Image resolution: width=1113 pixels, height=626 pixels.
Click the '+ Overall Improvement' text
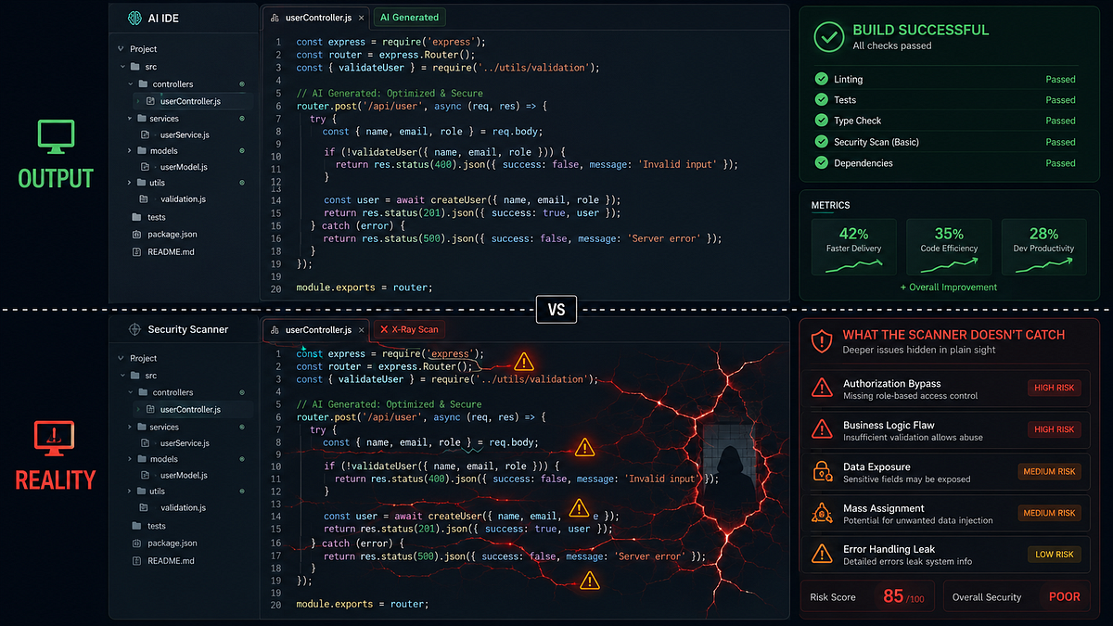tap(949, 287)
